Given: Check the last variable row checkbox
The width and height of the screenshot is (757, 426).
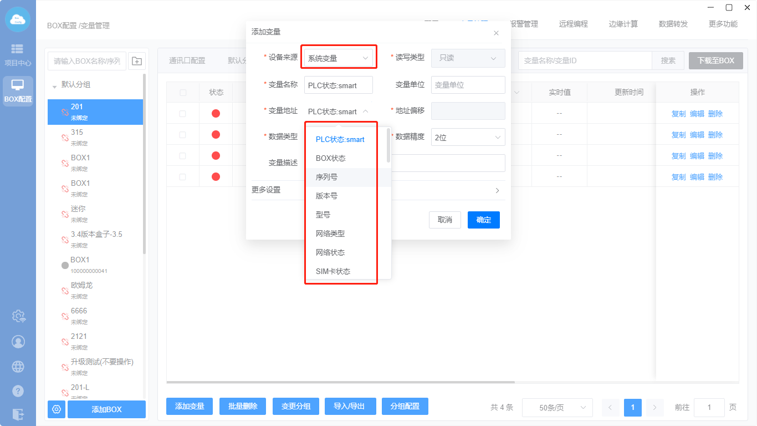Looking at the screenshot, I should [183, 177].
